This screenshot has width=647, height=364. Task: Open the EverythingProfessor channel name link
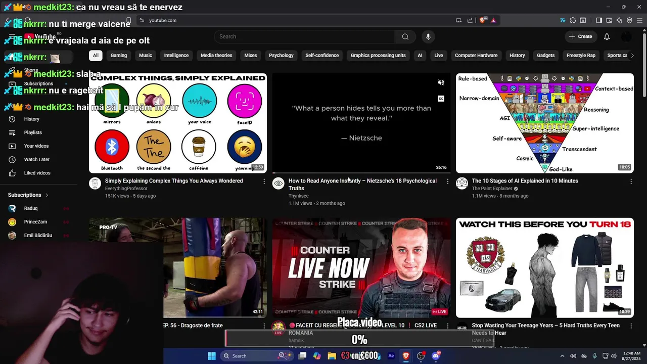click(126, 189)
